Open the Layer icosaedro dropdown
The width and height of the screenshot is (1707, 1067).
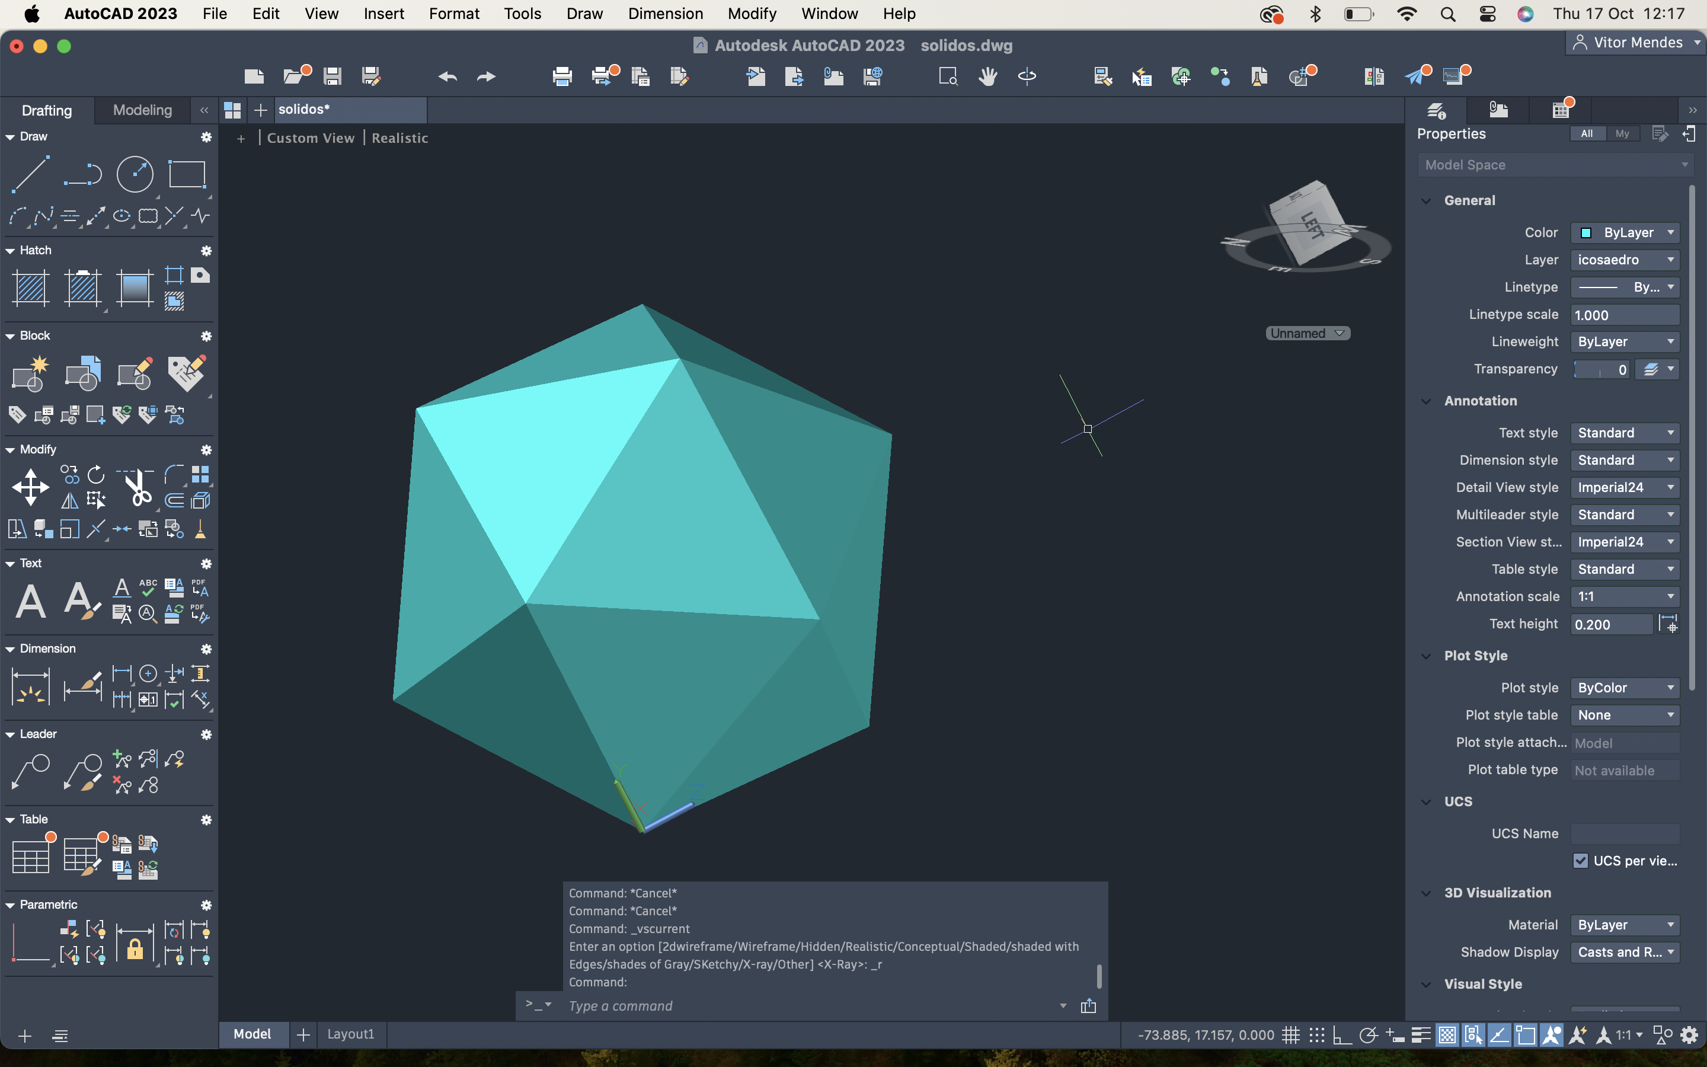pyautogui.click(x=1625, y=260)
